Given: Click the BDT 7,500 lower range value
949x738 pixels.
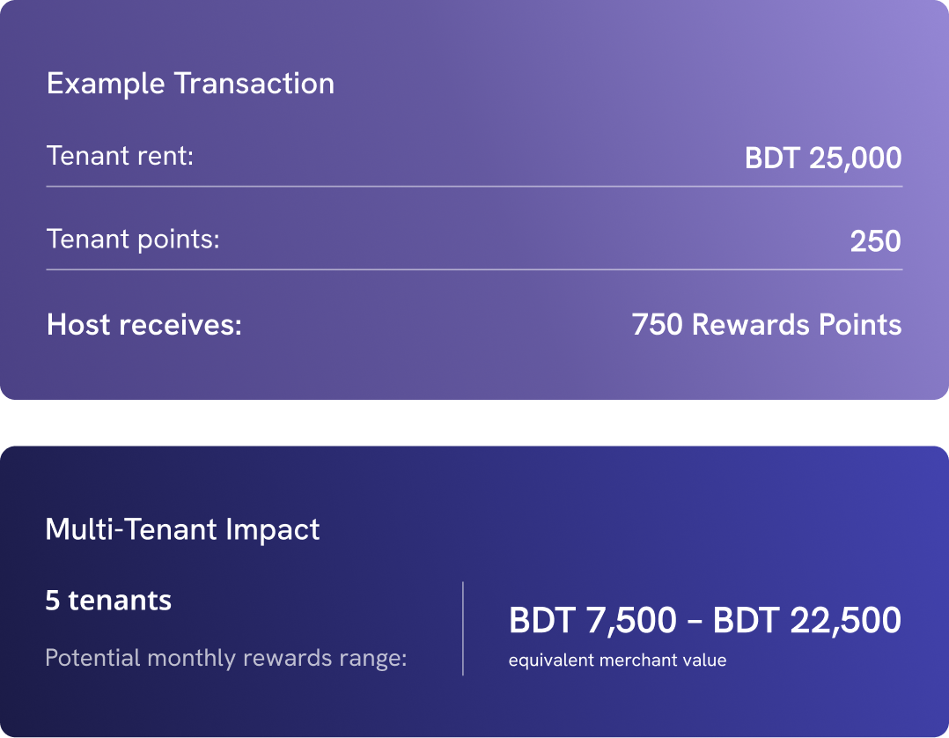Looking at the screenshot, I should pyautogui.click(x=592, y=621).
